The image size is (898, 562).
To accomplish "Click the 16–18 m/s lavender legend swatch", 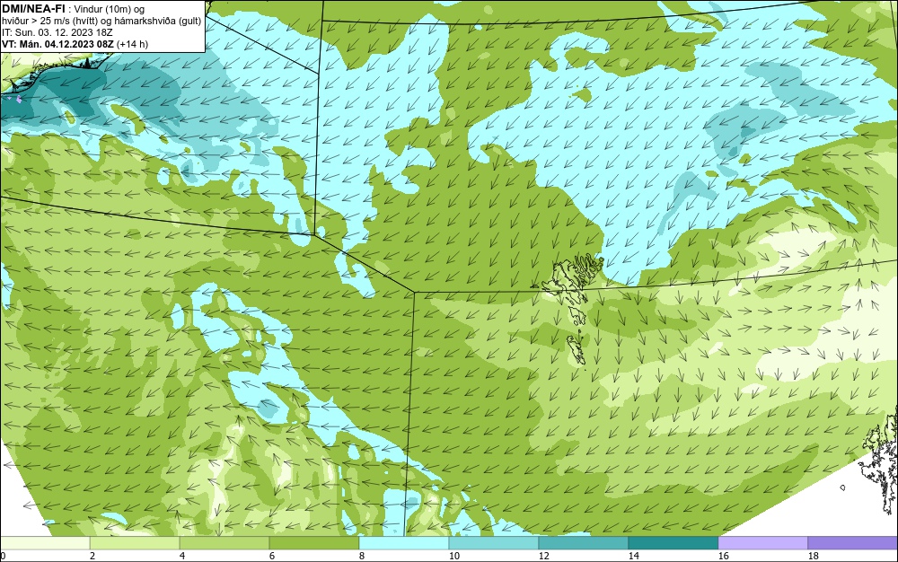I will pos(762,543).
